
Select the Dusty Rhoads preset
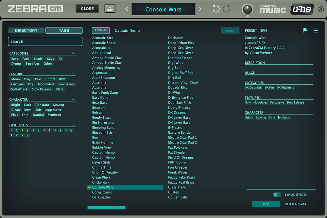(x=179, y=108)
